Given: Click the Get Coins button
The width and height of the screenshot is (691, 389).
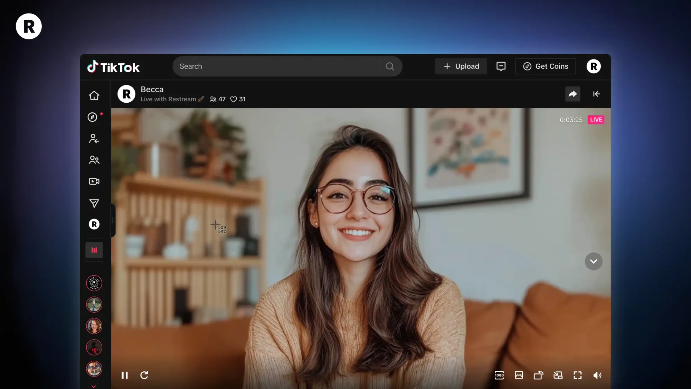Looking at the screenshot, I should (x=546, y=66).
